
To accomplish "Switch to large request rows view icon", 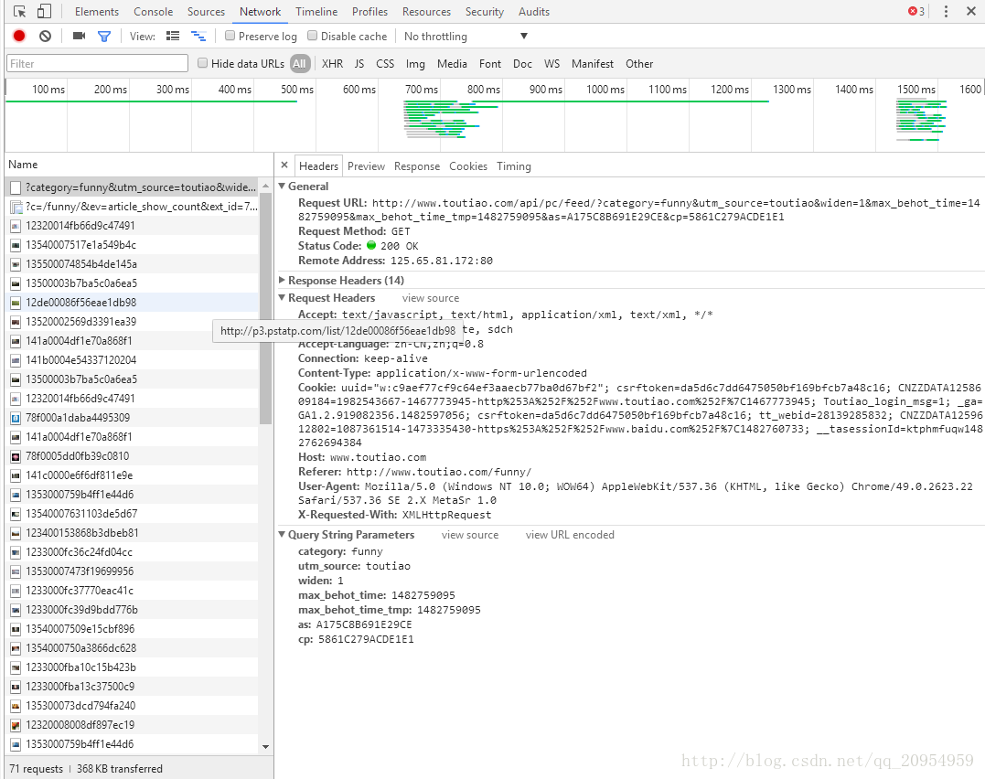I will 173,37.
